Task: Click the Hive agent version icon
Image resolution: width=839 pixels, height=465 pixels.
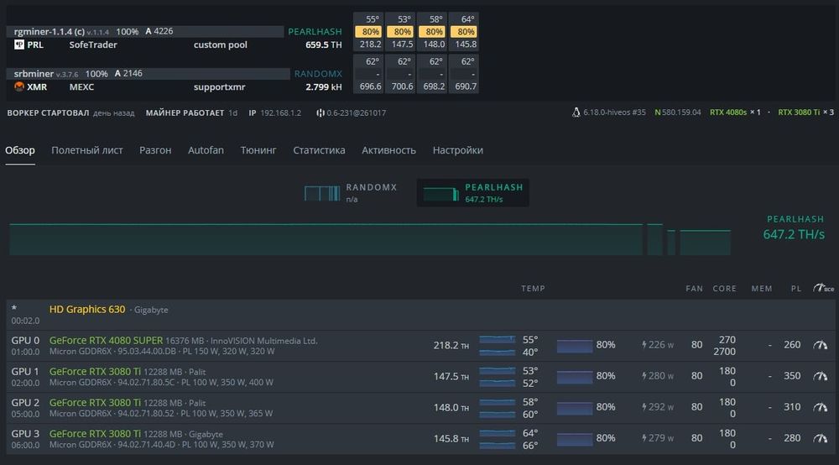Action: (320, 113)
